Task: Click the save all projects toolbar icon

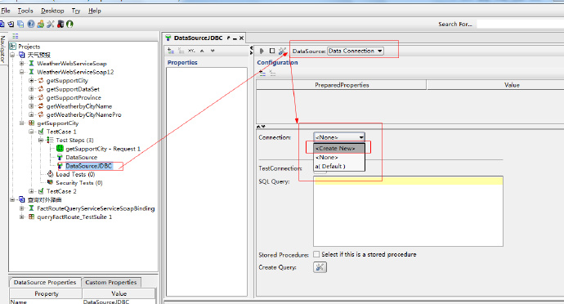Action: coord(21,24)
